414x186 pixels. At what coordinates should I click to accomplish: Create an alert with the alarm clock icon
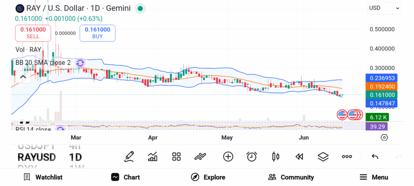252,157
